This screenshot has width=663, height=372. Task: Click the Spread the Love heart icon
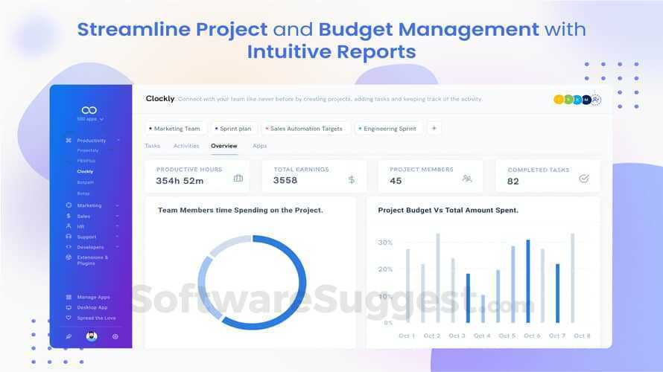click(x=69, y=318)
